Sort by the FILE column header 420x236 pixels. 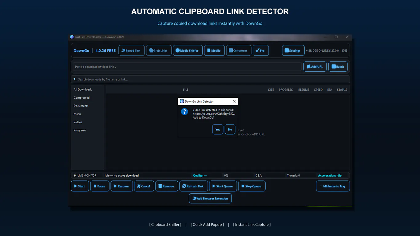coord(186,90)
